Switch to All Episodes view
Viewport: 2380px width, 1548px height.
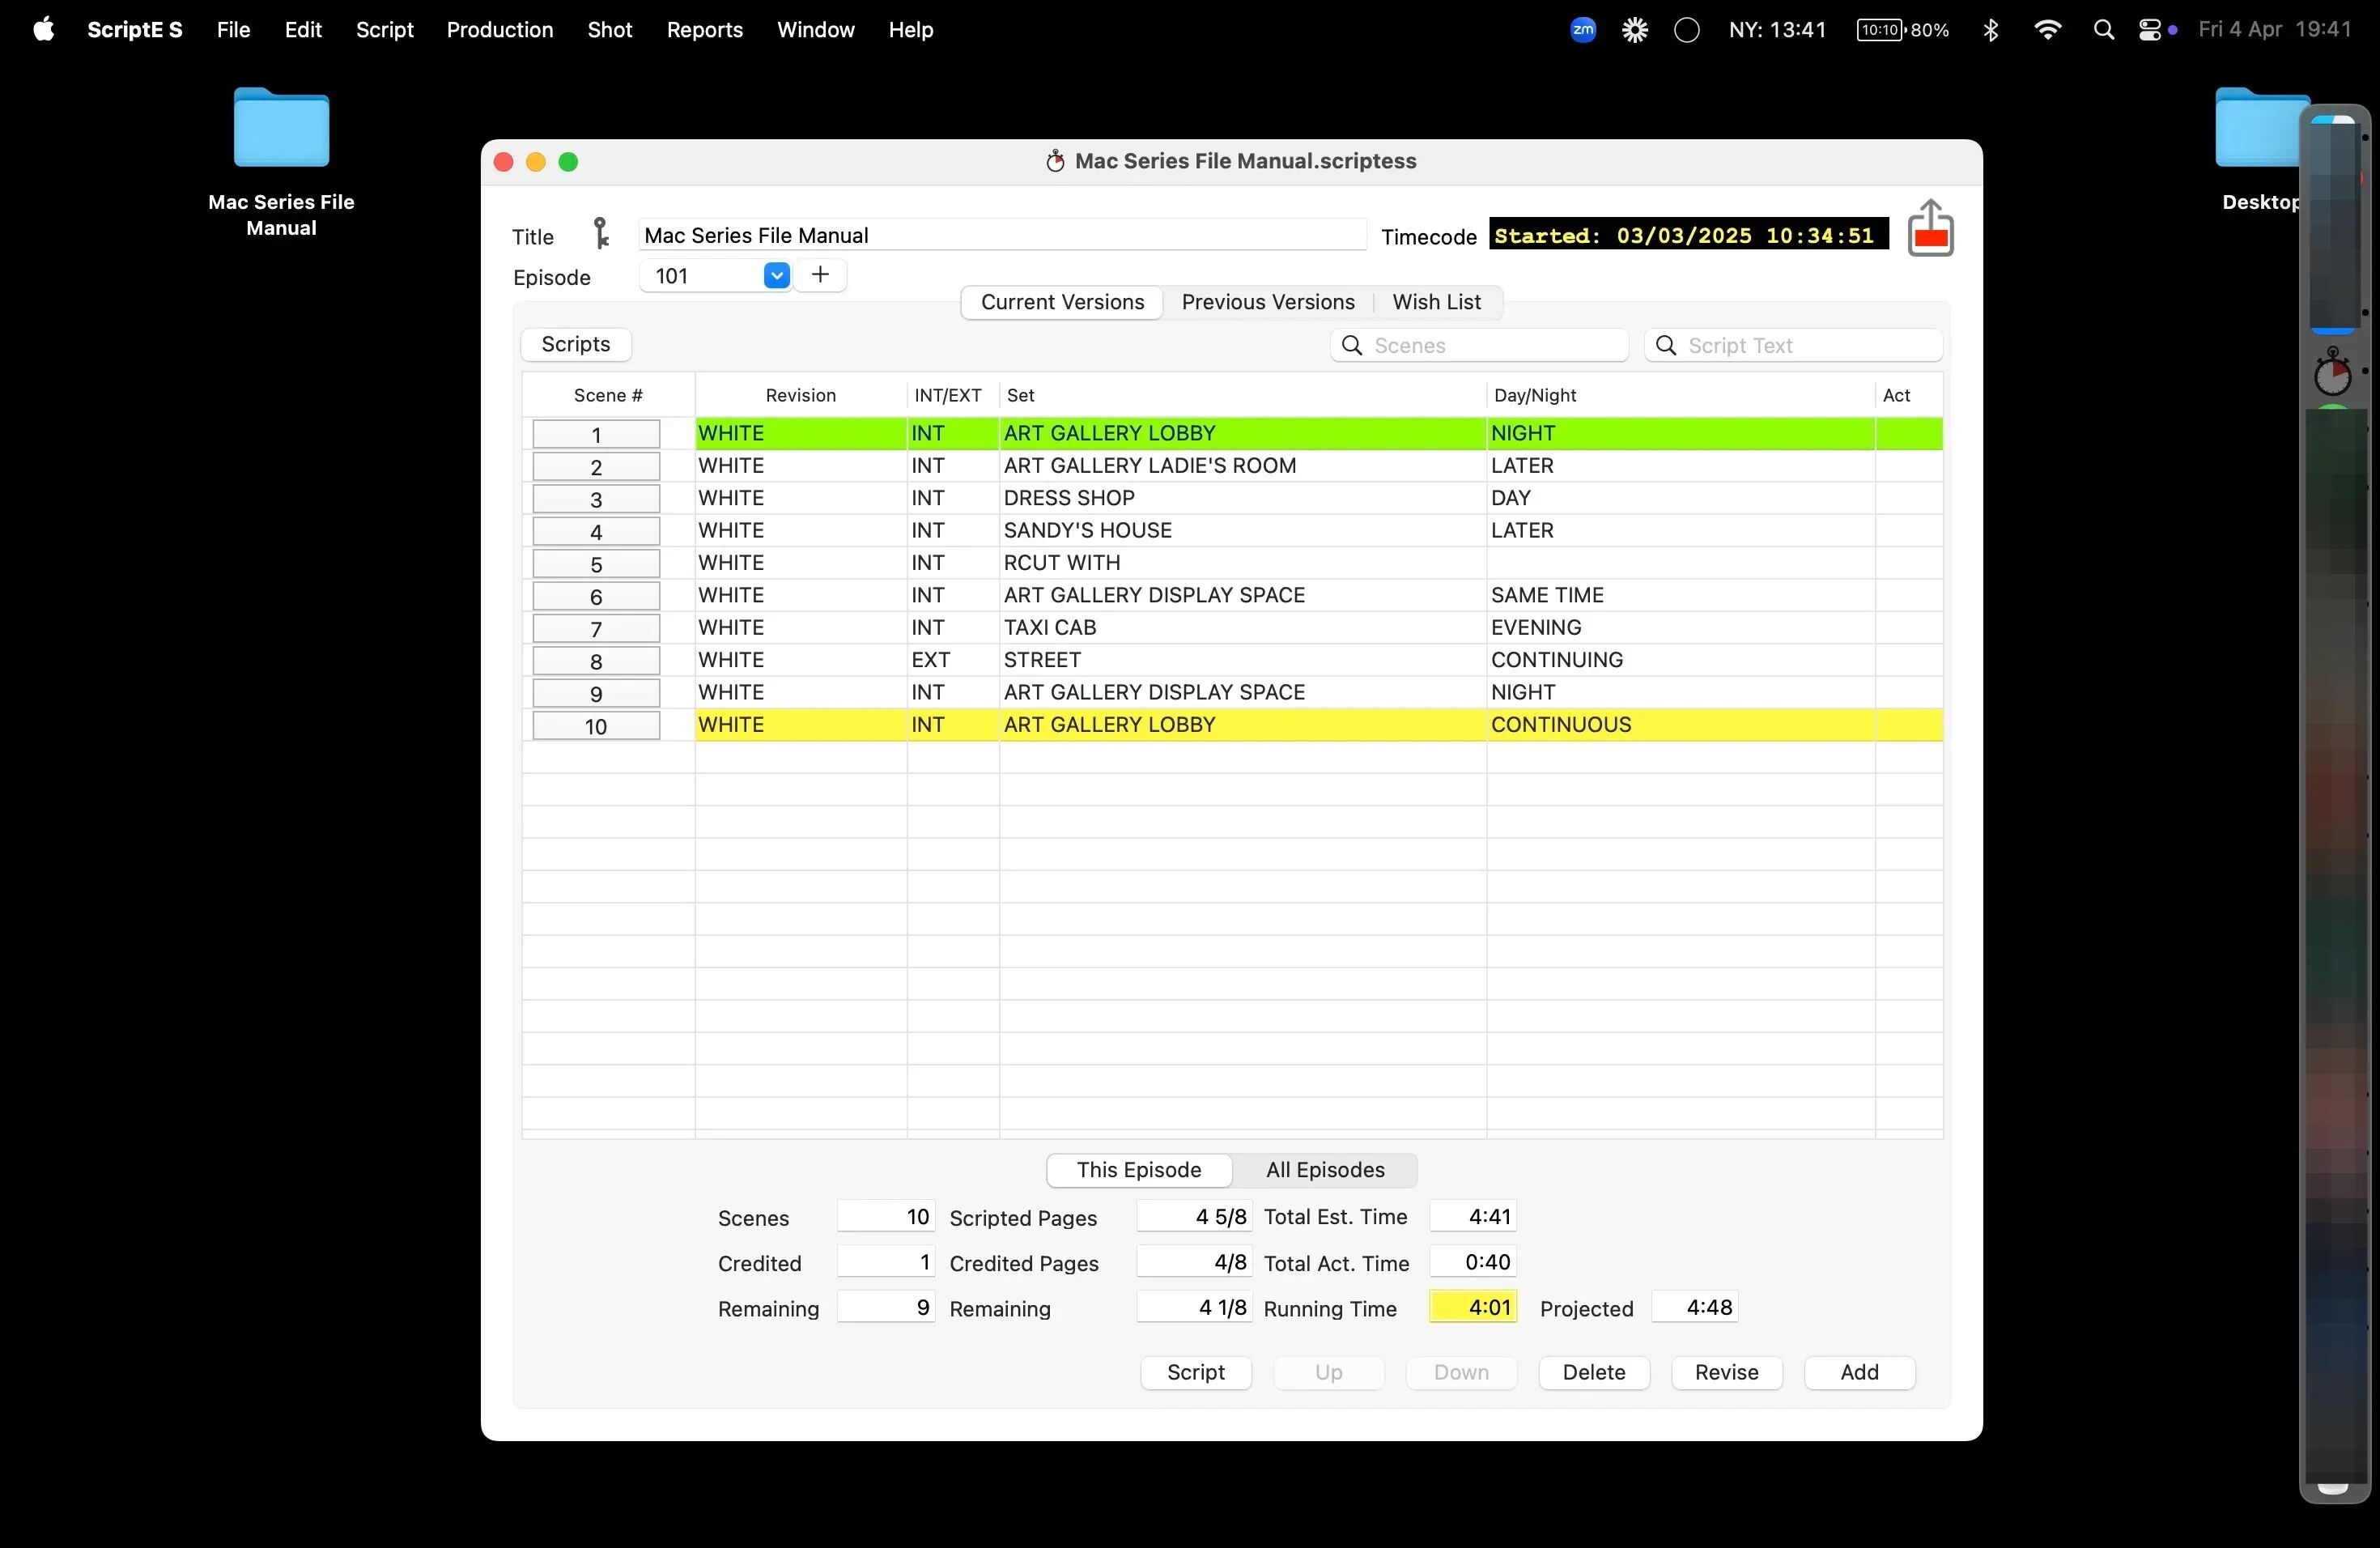[x=1324, y=1170]
